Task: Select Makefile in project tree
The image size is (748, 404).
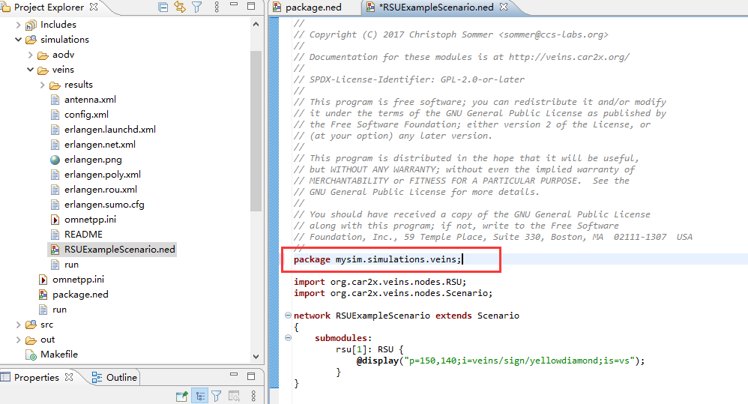Action: pos(59,355)
